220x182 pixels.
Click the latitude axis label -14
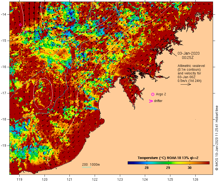3,14
